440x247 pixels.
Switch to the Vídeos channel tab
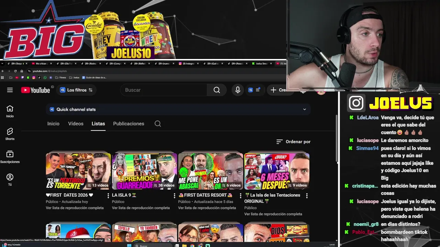tap(76, 123)
